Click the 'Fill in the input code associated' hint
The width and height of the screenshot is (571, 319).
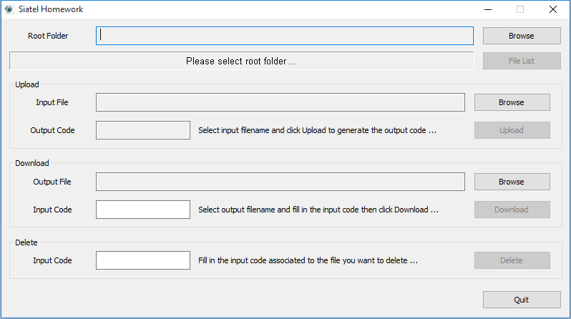coord(308,261)
